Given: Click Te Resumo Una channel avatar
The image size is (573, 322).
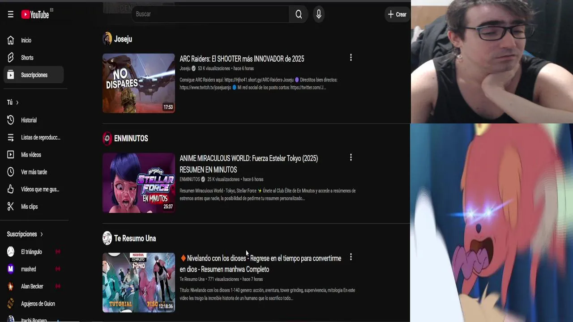Looking at the screenshot, I should click(107, 238).
